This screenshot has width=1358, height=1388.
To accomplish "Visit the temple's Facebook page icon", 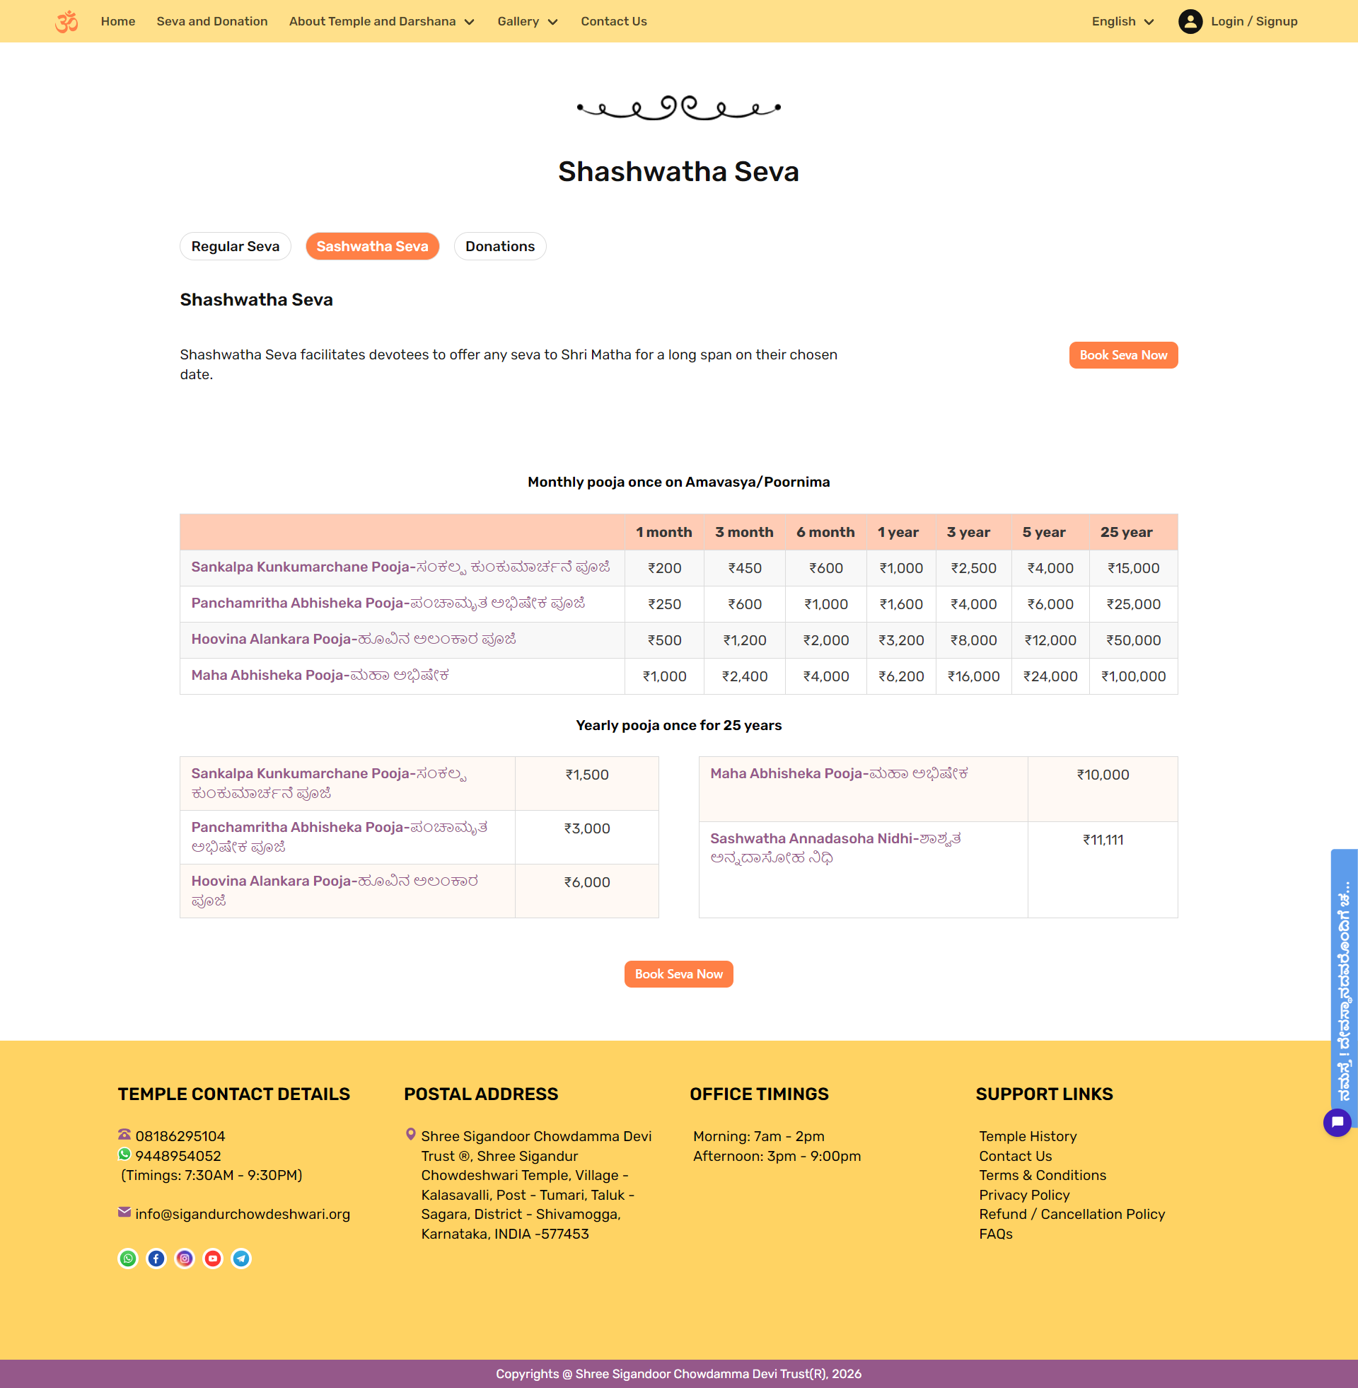I will point(156,1259).
